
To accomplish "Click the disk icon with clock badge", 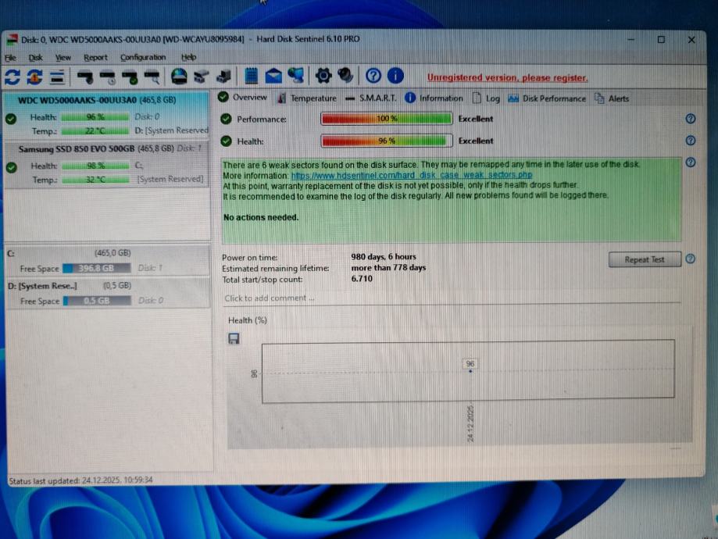I will click(108, 77).
